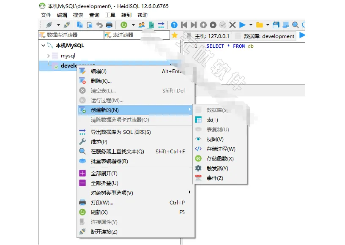Choose 断开连接(Z) from context menu
This screenshot has height=245, width=345.
[x=136, y=231]
